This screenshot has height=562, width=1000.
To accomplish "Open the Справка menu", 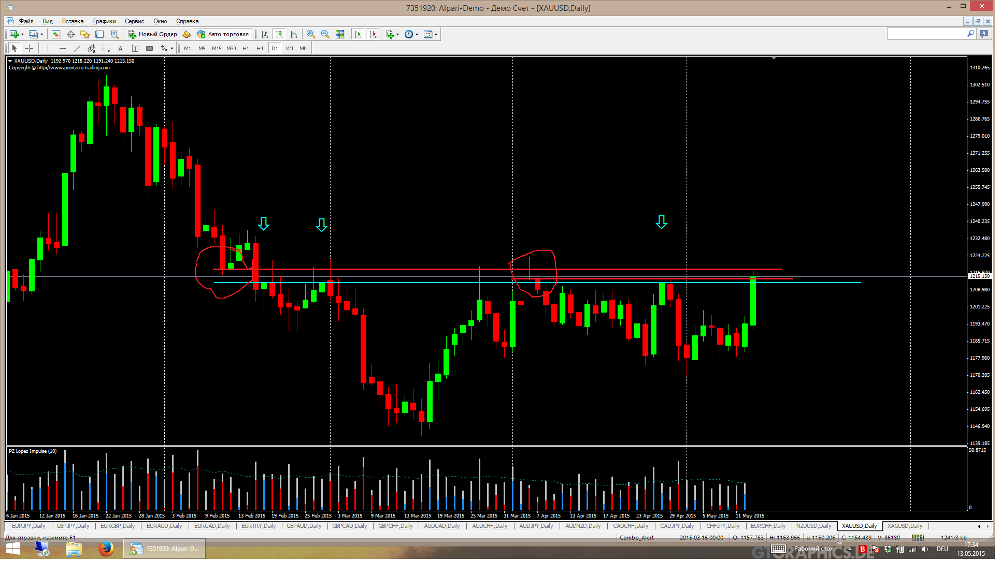I will pyautogui.click(x=188, y=21).
